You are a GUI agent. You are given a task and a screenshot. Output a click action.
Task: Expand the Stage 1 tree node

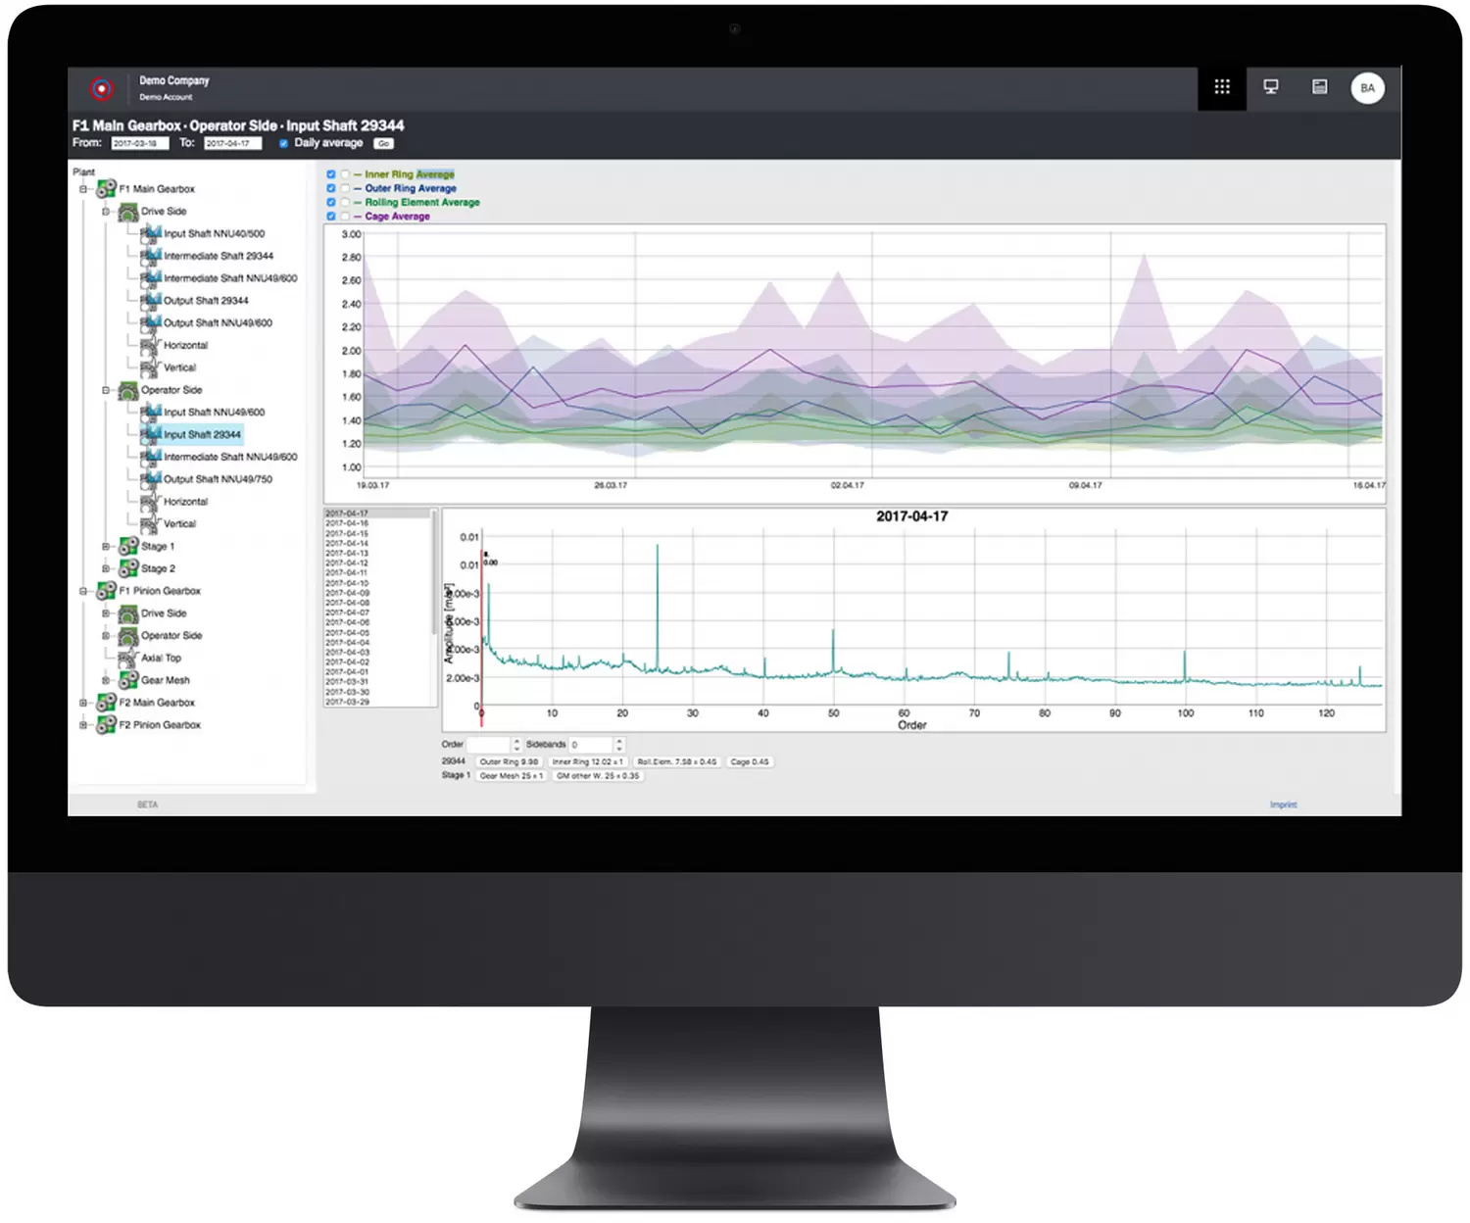click(106, 547)
